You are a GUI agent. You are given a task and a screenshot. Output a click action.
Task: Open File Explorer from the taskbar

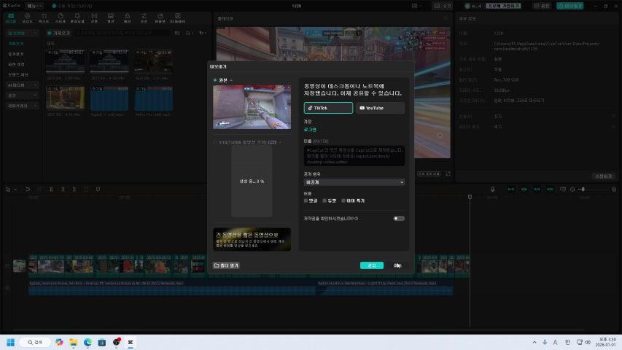point(73,342)
